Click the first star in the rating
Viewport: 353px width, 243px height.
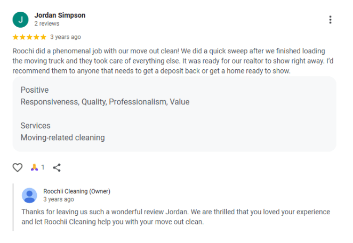tap(15, 37)
